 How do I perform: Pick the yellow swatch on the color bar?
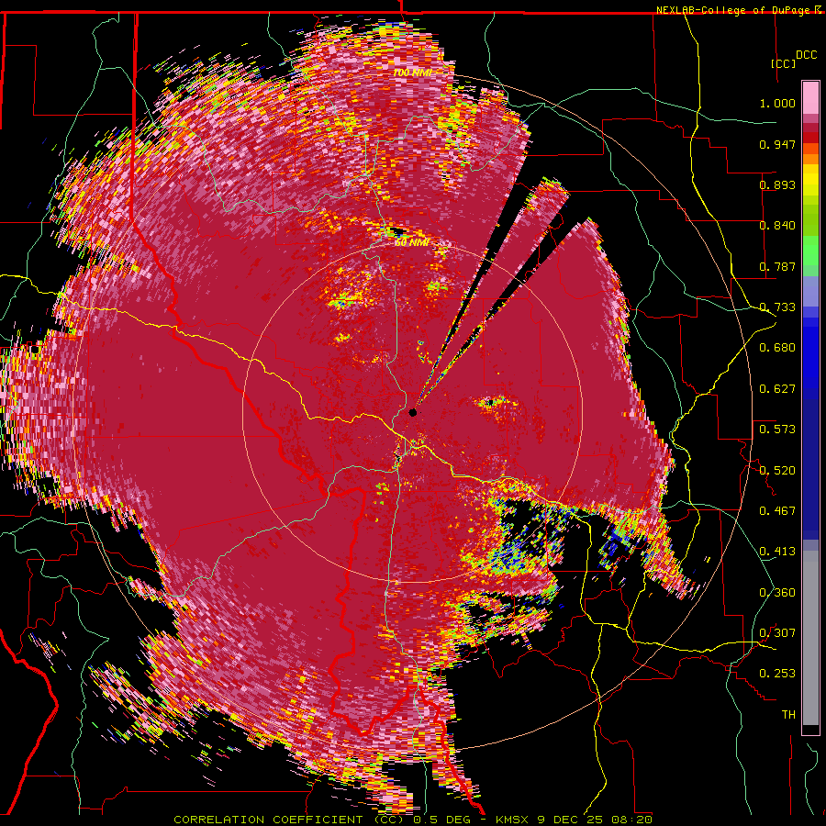click(x=810, y=180)
